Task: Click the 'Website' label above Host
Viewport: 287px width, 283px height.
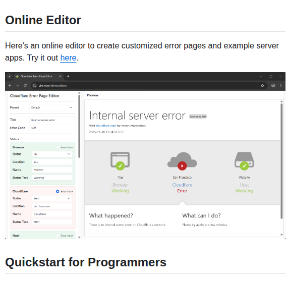Action: tap(244, 178)
